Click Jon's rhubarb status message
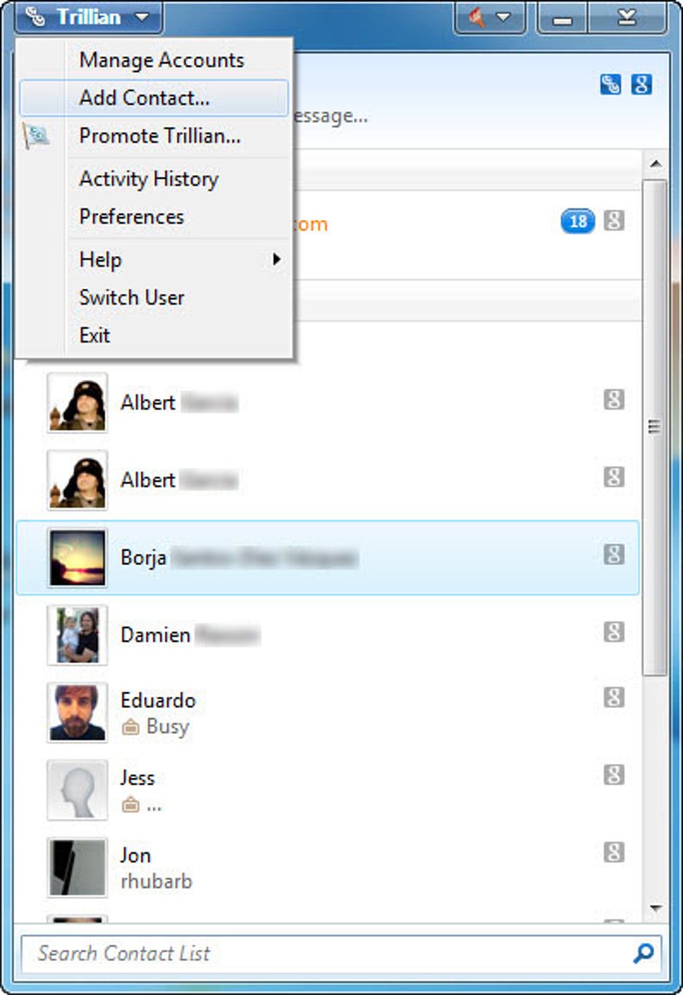The image size is (683, 995). (156, 881)
